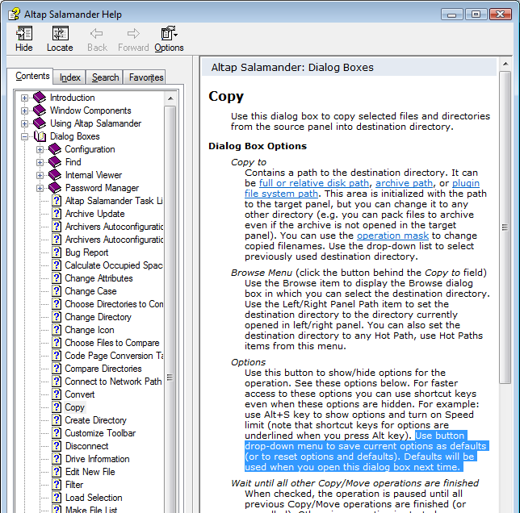Expand the Introduction tree node
This screenshot has width=520, height=513.
click(24, 98)
